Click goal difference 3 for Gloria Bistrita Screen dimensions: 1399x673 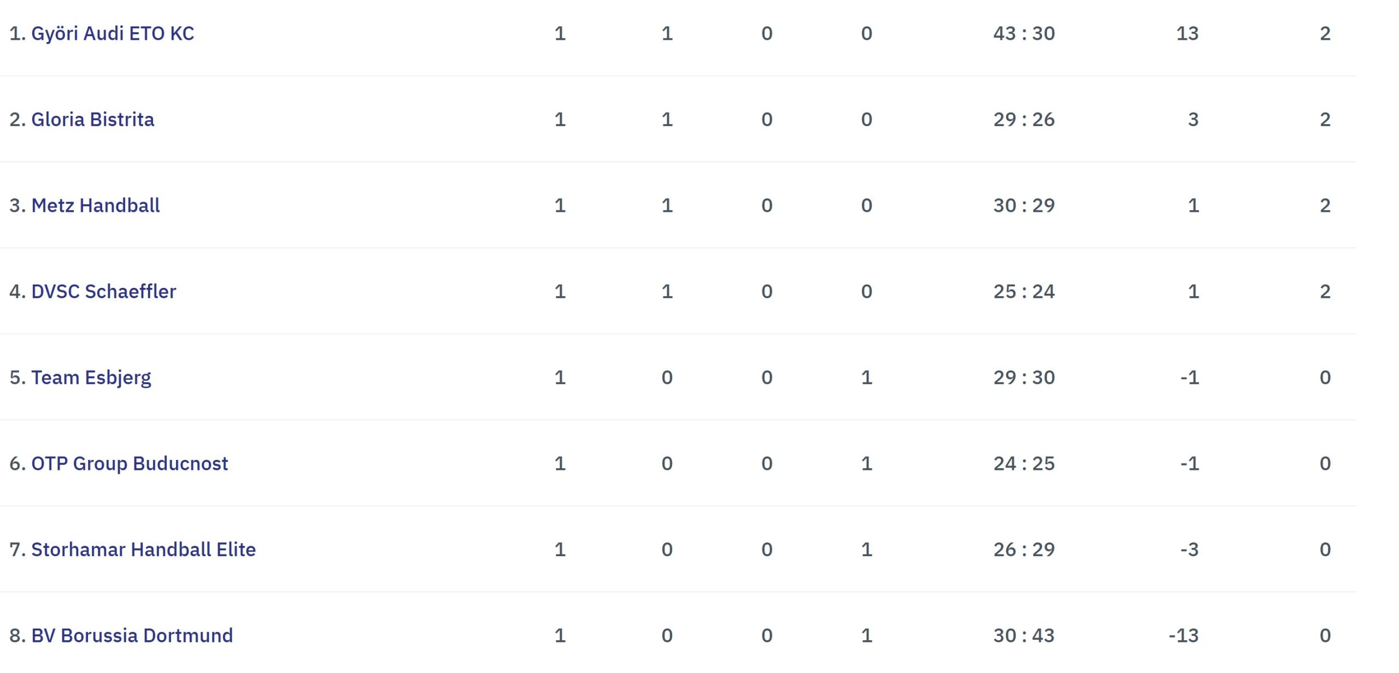(x=1194, y=120)
